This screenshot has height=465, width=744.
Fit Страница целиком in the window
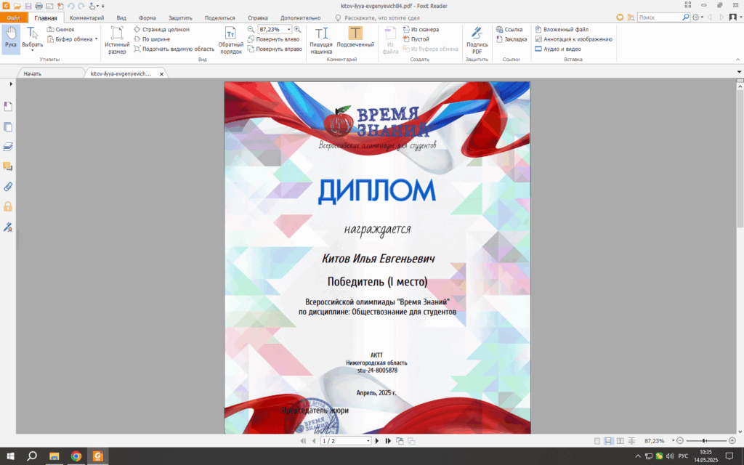pyautogui.click(x=161, y=29)
